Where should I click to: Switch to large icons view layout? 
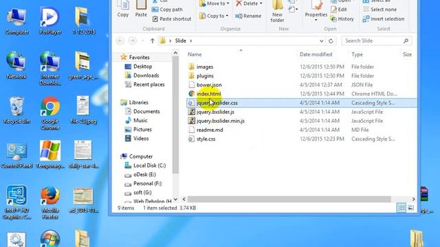coord(410,208)
